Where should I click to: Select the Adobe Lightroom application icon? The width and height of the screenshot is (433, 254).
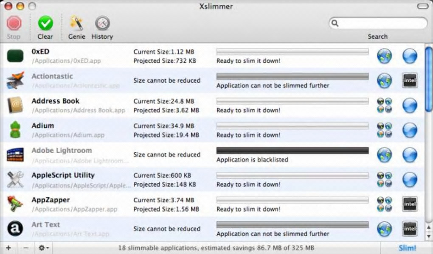tap(15, 155)
